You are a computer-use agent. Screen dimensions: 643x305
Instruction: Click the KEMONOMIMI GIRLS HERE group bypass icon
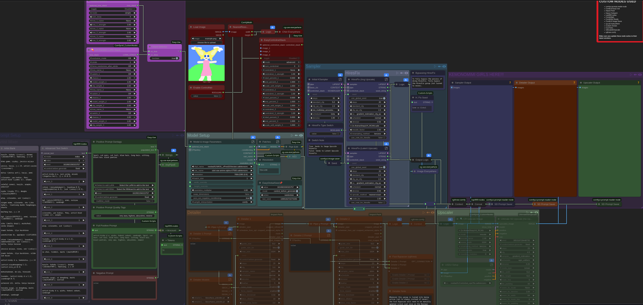pyautogui.click(x=635, y=75)
